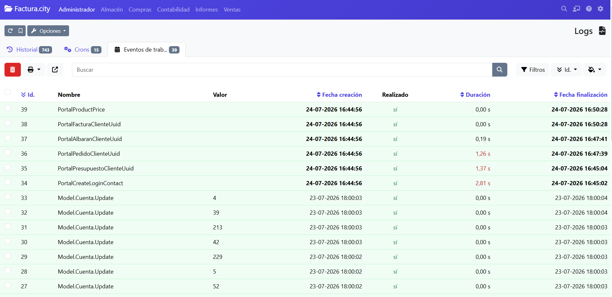This screenshot has width=612, height=297.
Task: Click the reload page button
Action: 10,31
